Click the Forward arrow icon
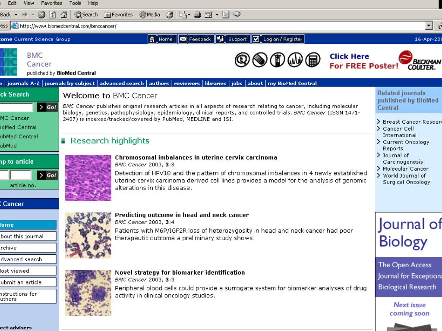The height and width of the screenshot is (331, 442). [x=25, y=15]
